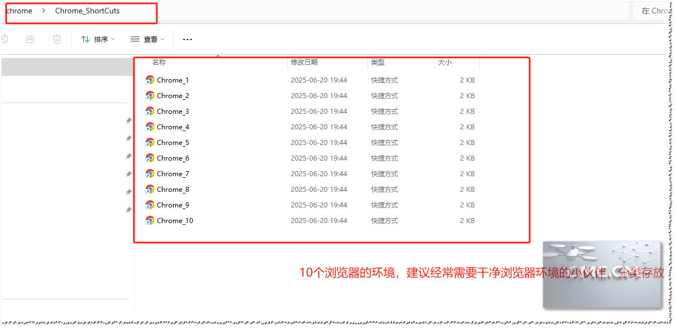
Task: Sort by the 大小 column header
Action: pyautogui.click(x=445, y=62)
